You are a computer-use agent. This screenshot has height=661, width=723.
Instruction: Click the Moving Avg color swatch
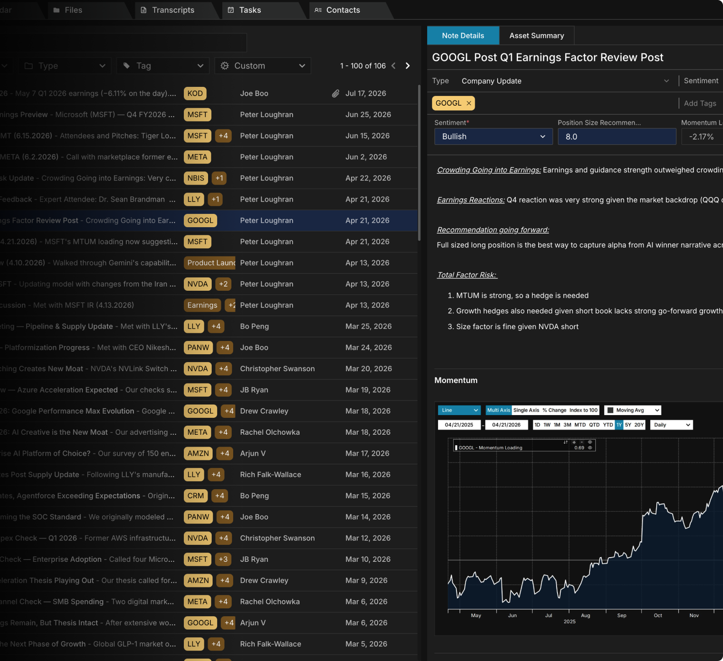[x=610, y=410]
